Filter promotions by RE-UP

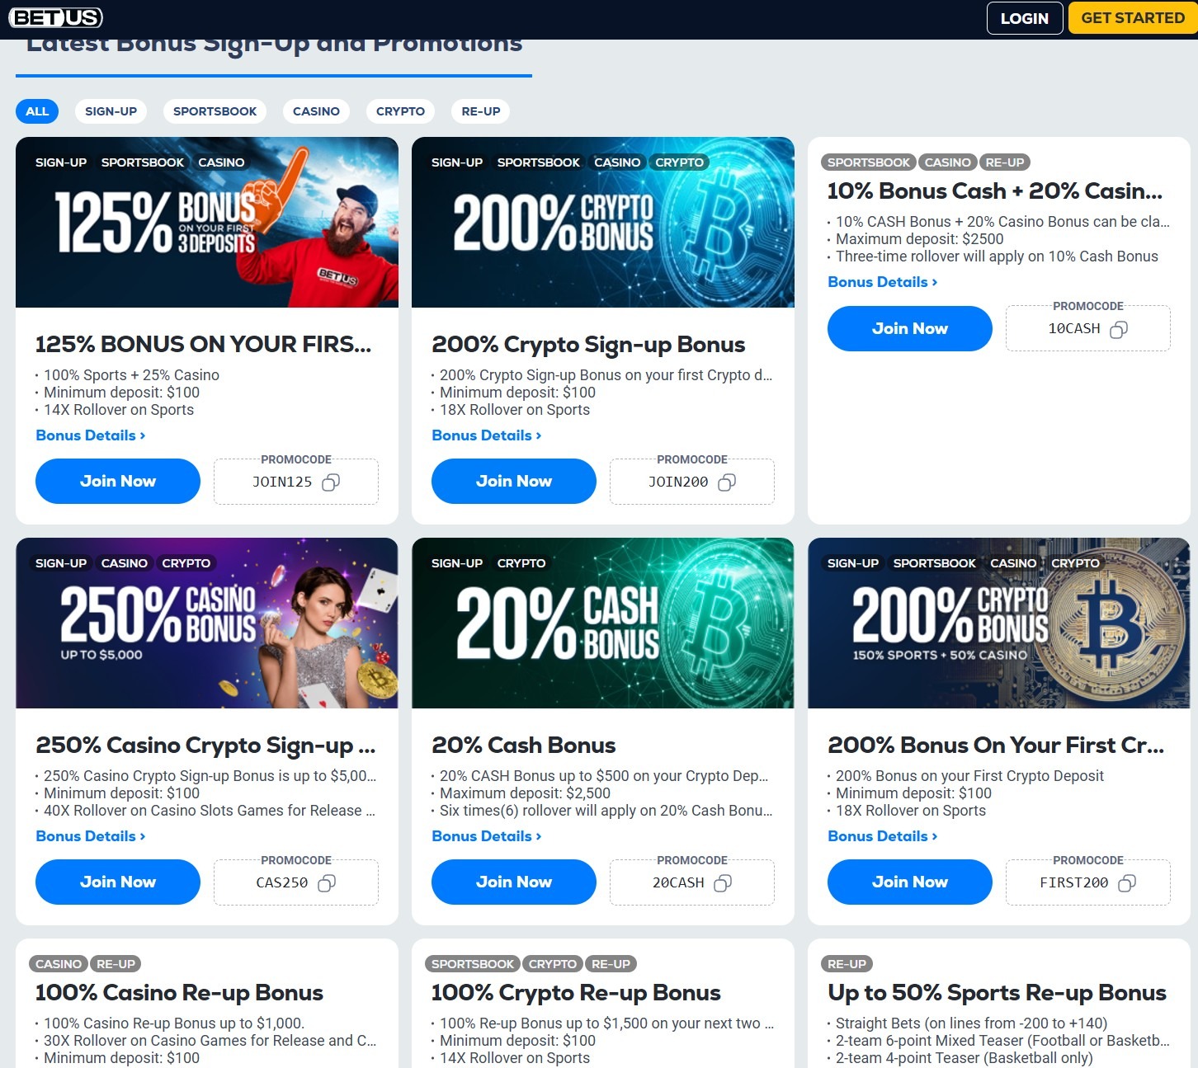click(481, 111)
